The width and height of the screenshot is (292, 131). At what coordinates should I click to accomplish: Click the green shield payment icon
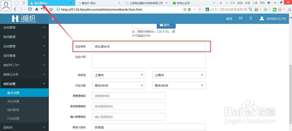point(266,10)
